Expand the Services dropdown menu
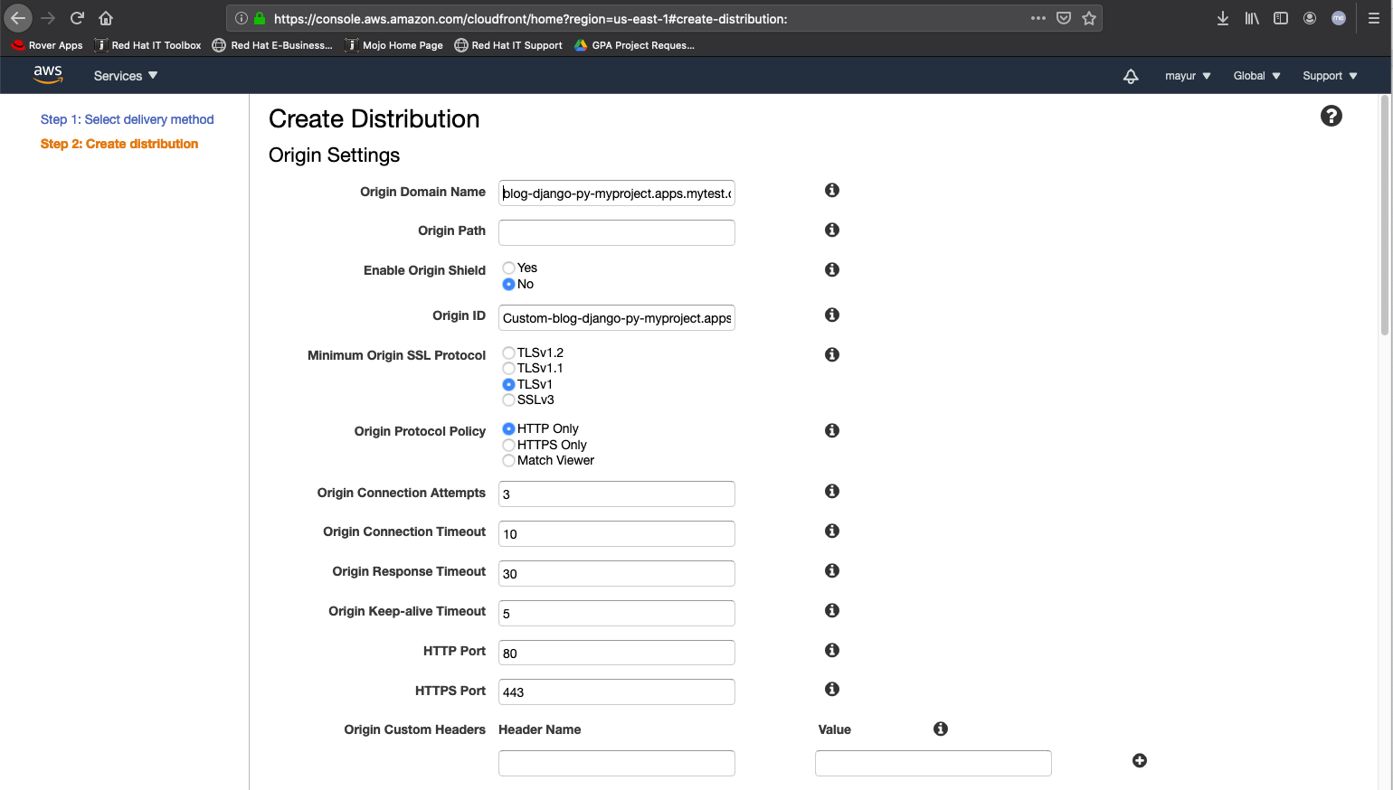Screen dimensions: 1393x790 coord(126,76)
